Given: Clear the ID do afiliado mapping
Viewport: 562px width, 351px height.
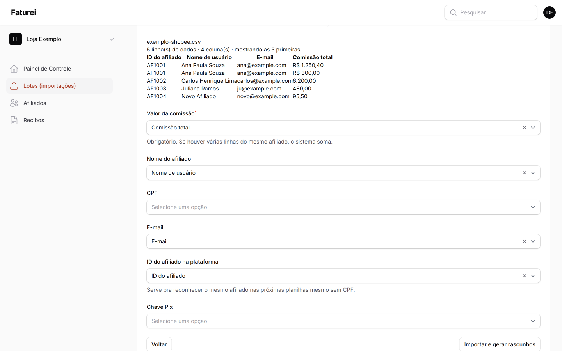Looking at the screenshot, I should coord(525,276).
